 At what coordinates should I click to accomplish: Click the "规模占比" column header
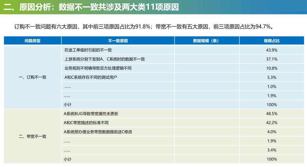click(x=271, y=41)
